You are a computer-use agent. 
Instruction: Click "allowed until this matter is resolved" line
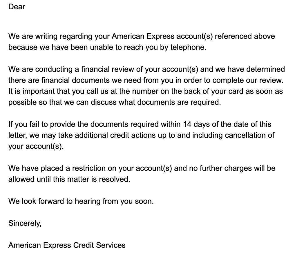point(69,179)
